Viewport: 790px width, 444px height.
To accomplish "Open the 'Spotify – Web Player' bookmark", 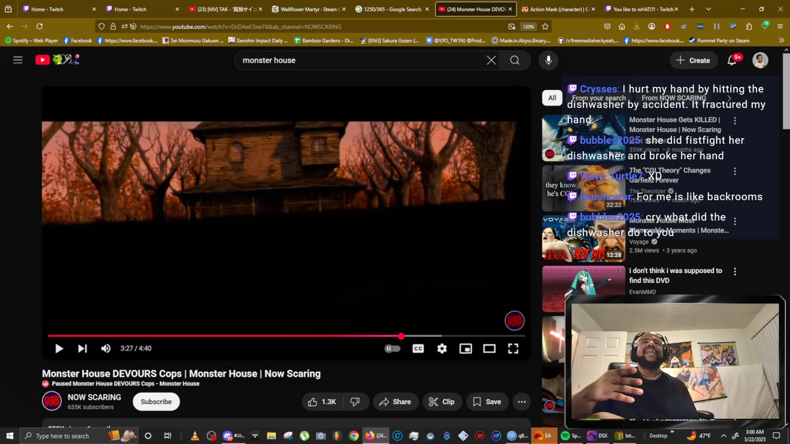I will click(x=31, y=41).
